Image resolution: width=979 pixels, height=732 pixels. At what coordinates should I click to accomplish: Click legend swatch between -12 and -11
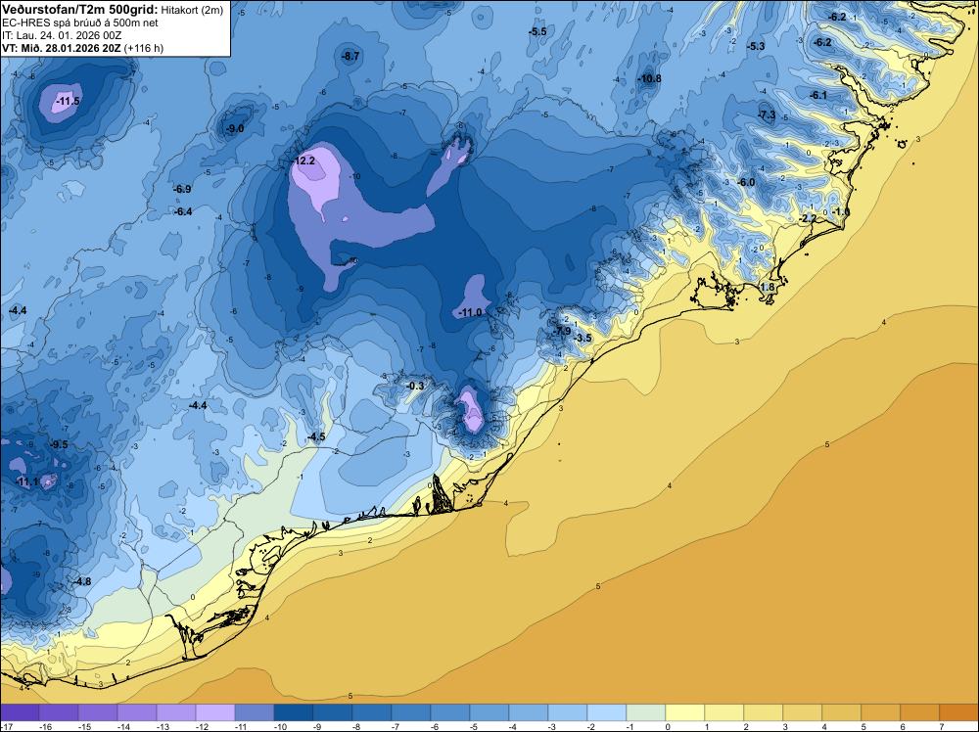point(215,711)
